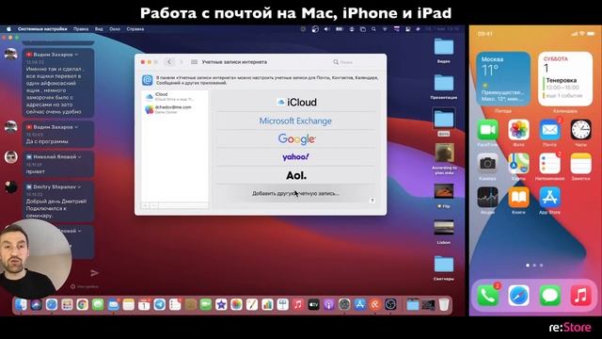Viewport: 602px width, 339px height.
Task: Tap the Camera app on iPhone
Action: pos(487,163)
